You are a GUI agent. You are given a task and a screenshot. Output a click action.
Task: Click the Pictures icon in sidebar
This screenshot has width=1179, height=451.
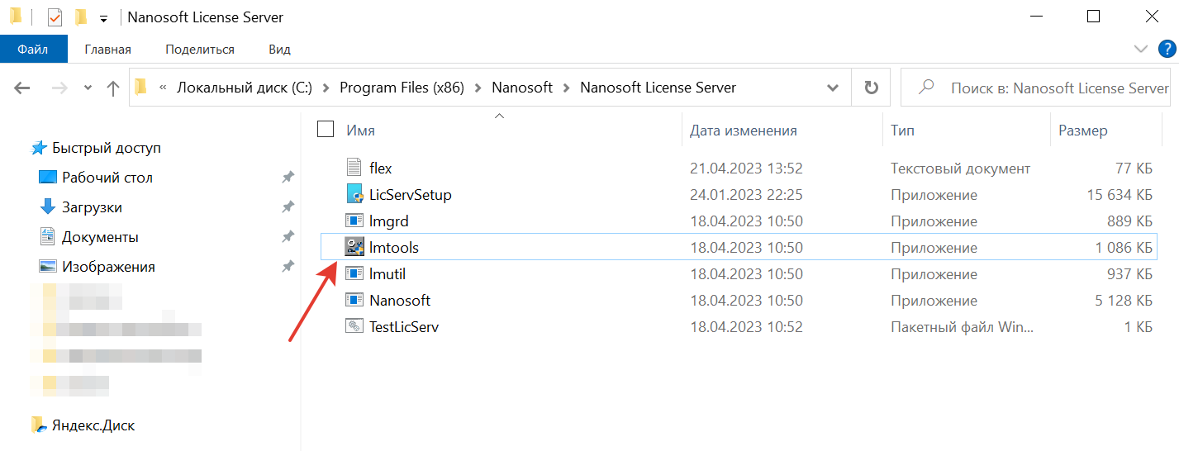pos(48,267)
